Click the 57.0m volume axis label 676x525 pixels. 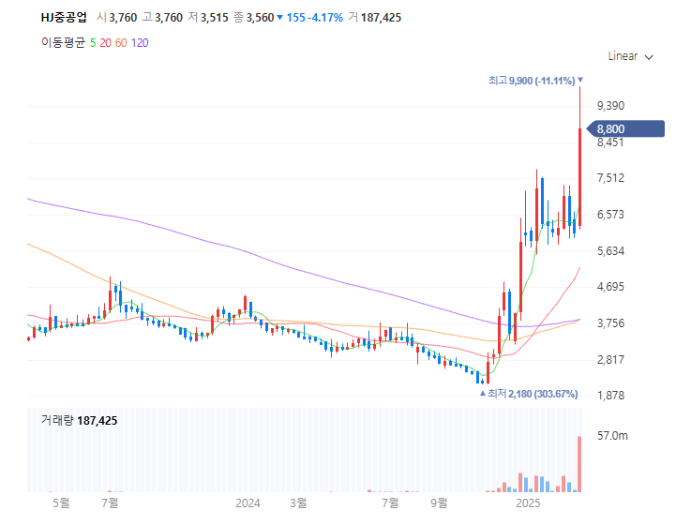coord(612,436)
